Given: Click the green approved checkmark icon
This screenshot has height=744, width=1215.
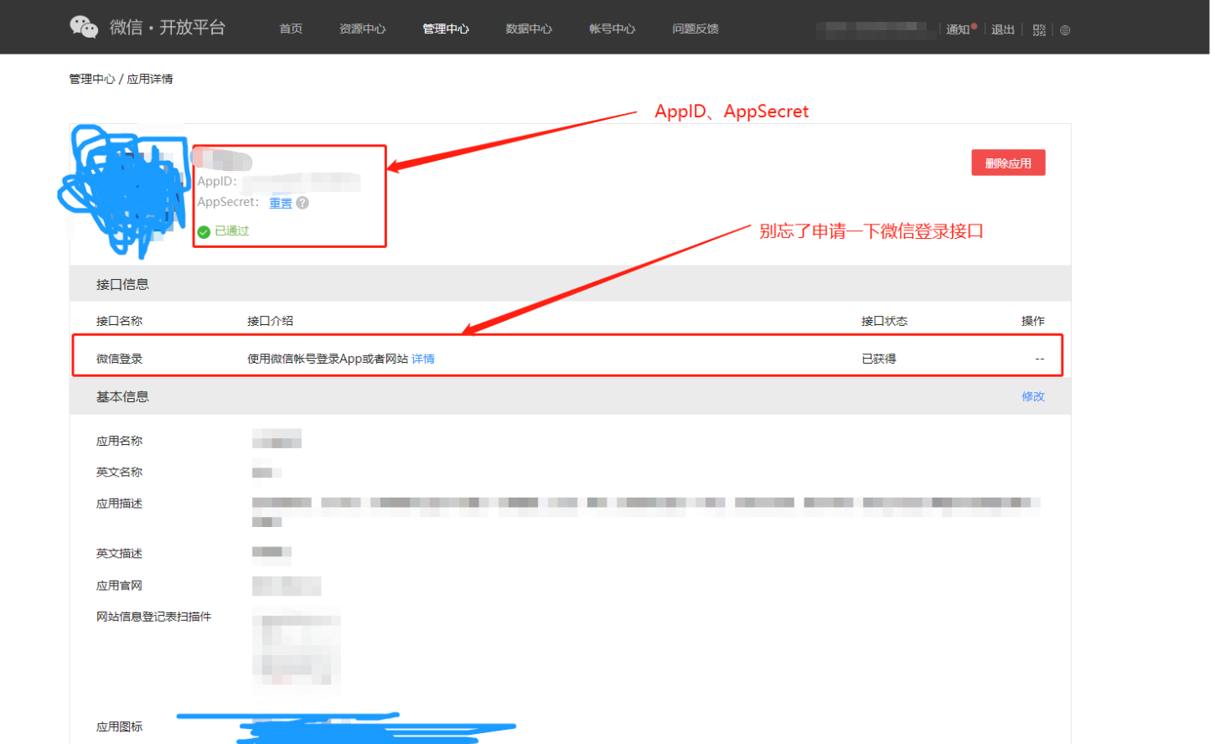Looking at the screenshot, I should pyautogui.click(x=204, y=232).
